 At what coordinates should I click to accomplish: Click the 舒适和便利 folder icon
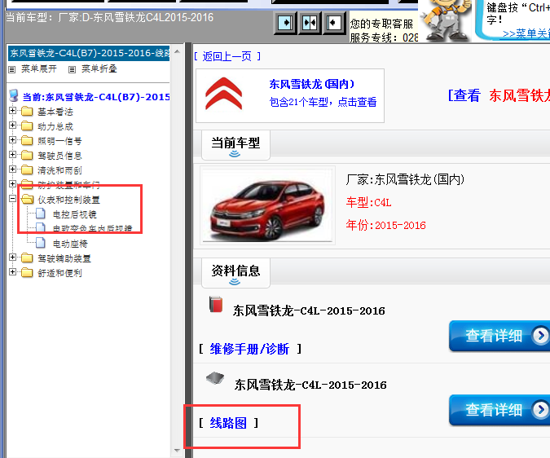click(27, 273)
